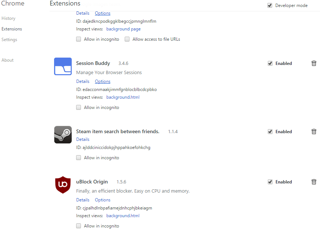Enable incognito for extension ID dajedkncpodkggklbegccjpmnglmnflm

click(x=79, y=39)
